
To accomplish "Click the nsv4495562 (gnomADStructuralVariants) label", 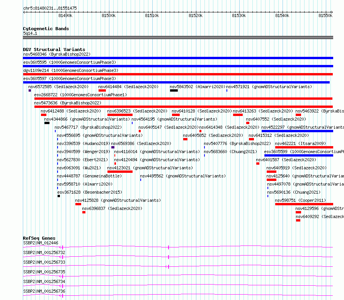I will pos(183,176).
